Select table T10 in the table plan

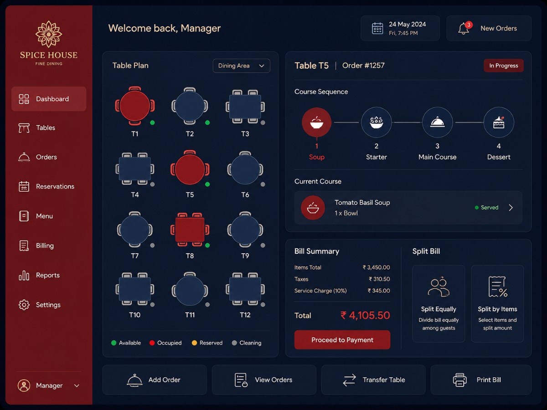point(135,289)
